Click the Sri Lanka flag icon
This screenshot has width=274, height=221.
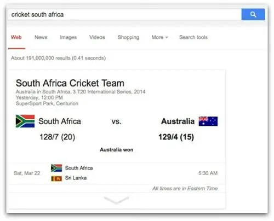point(56,178)
